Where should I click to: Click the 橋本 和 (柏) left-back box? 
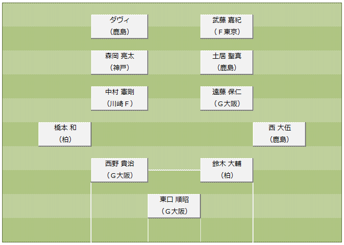[x=65, y=134]
